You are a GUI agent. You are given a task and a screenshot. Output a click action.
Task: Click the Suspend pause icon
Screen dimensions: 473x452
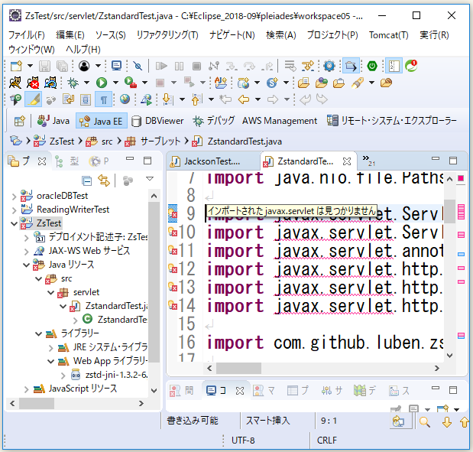pyautogui.click(x=179, y=66)
